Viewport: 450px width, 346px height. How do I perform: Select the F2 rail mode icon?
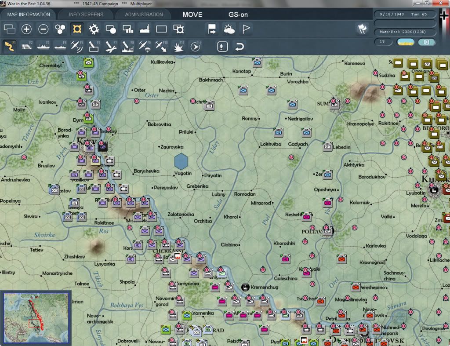[x=26, y=46]
